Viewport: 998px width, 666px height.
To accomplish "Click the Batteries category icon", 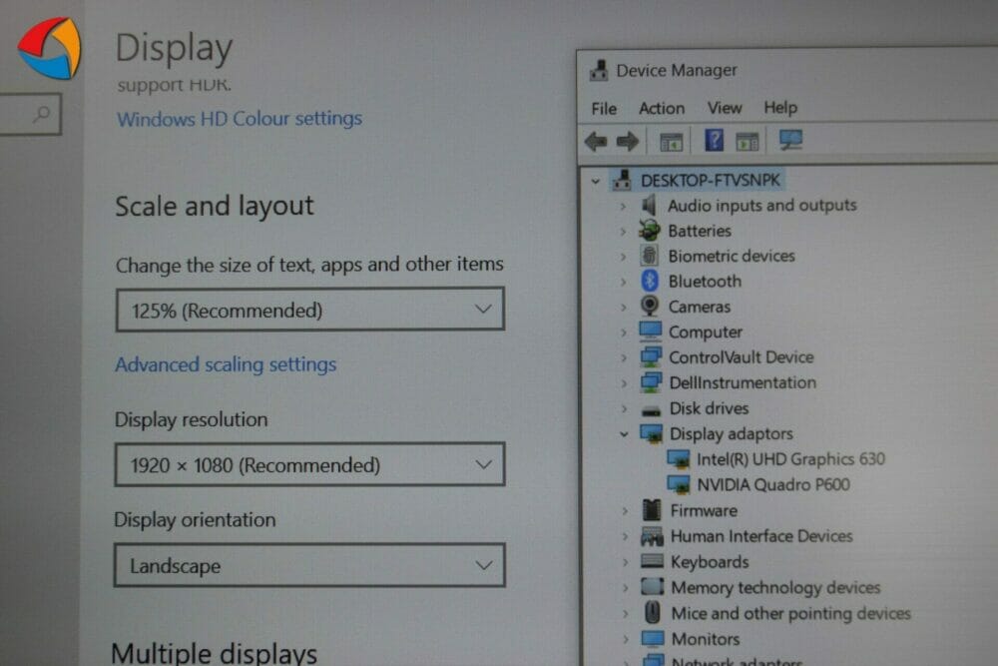I will point(650,231).
